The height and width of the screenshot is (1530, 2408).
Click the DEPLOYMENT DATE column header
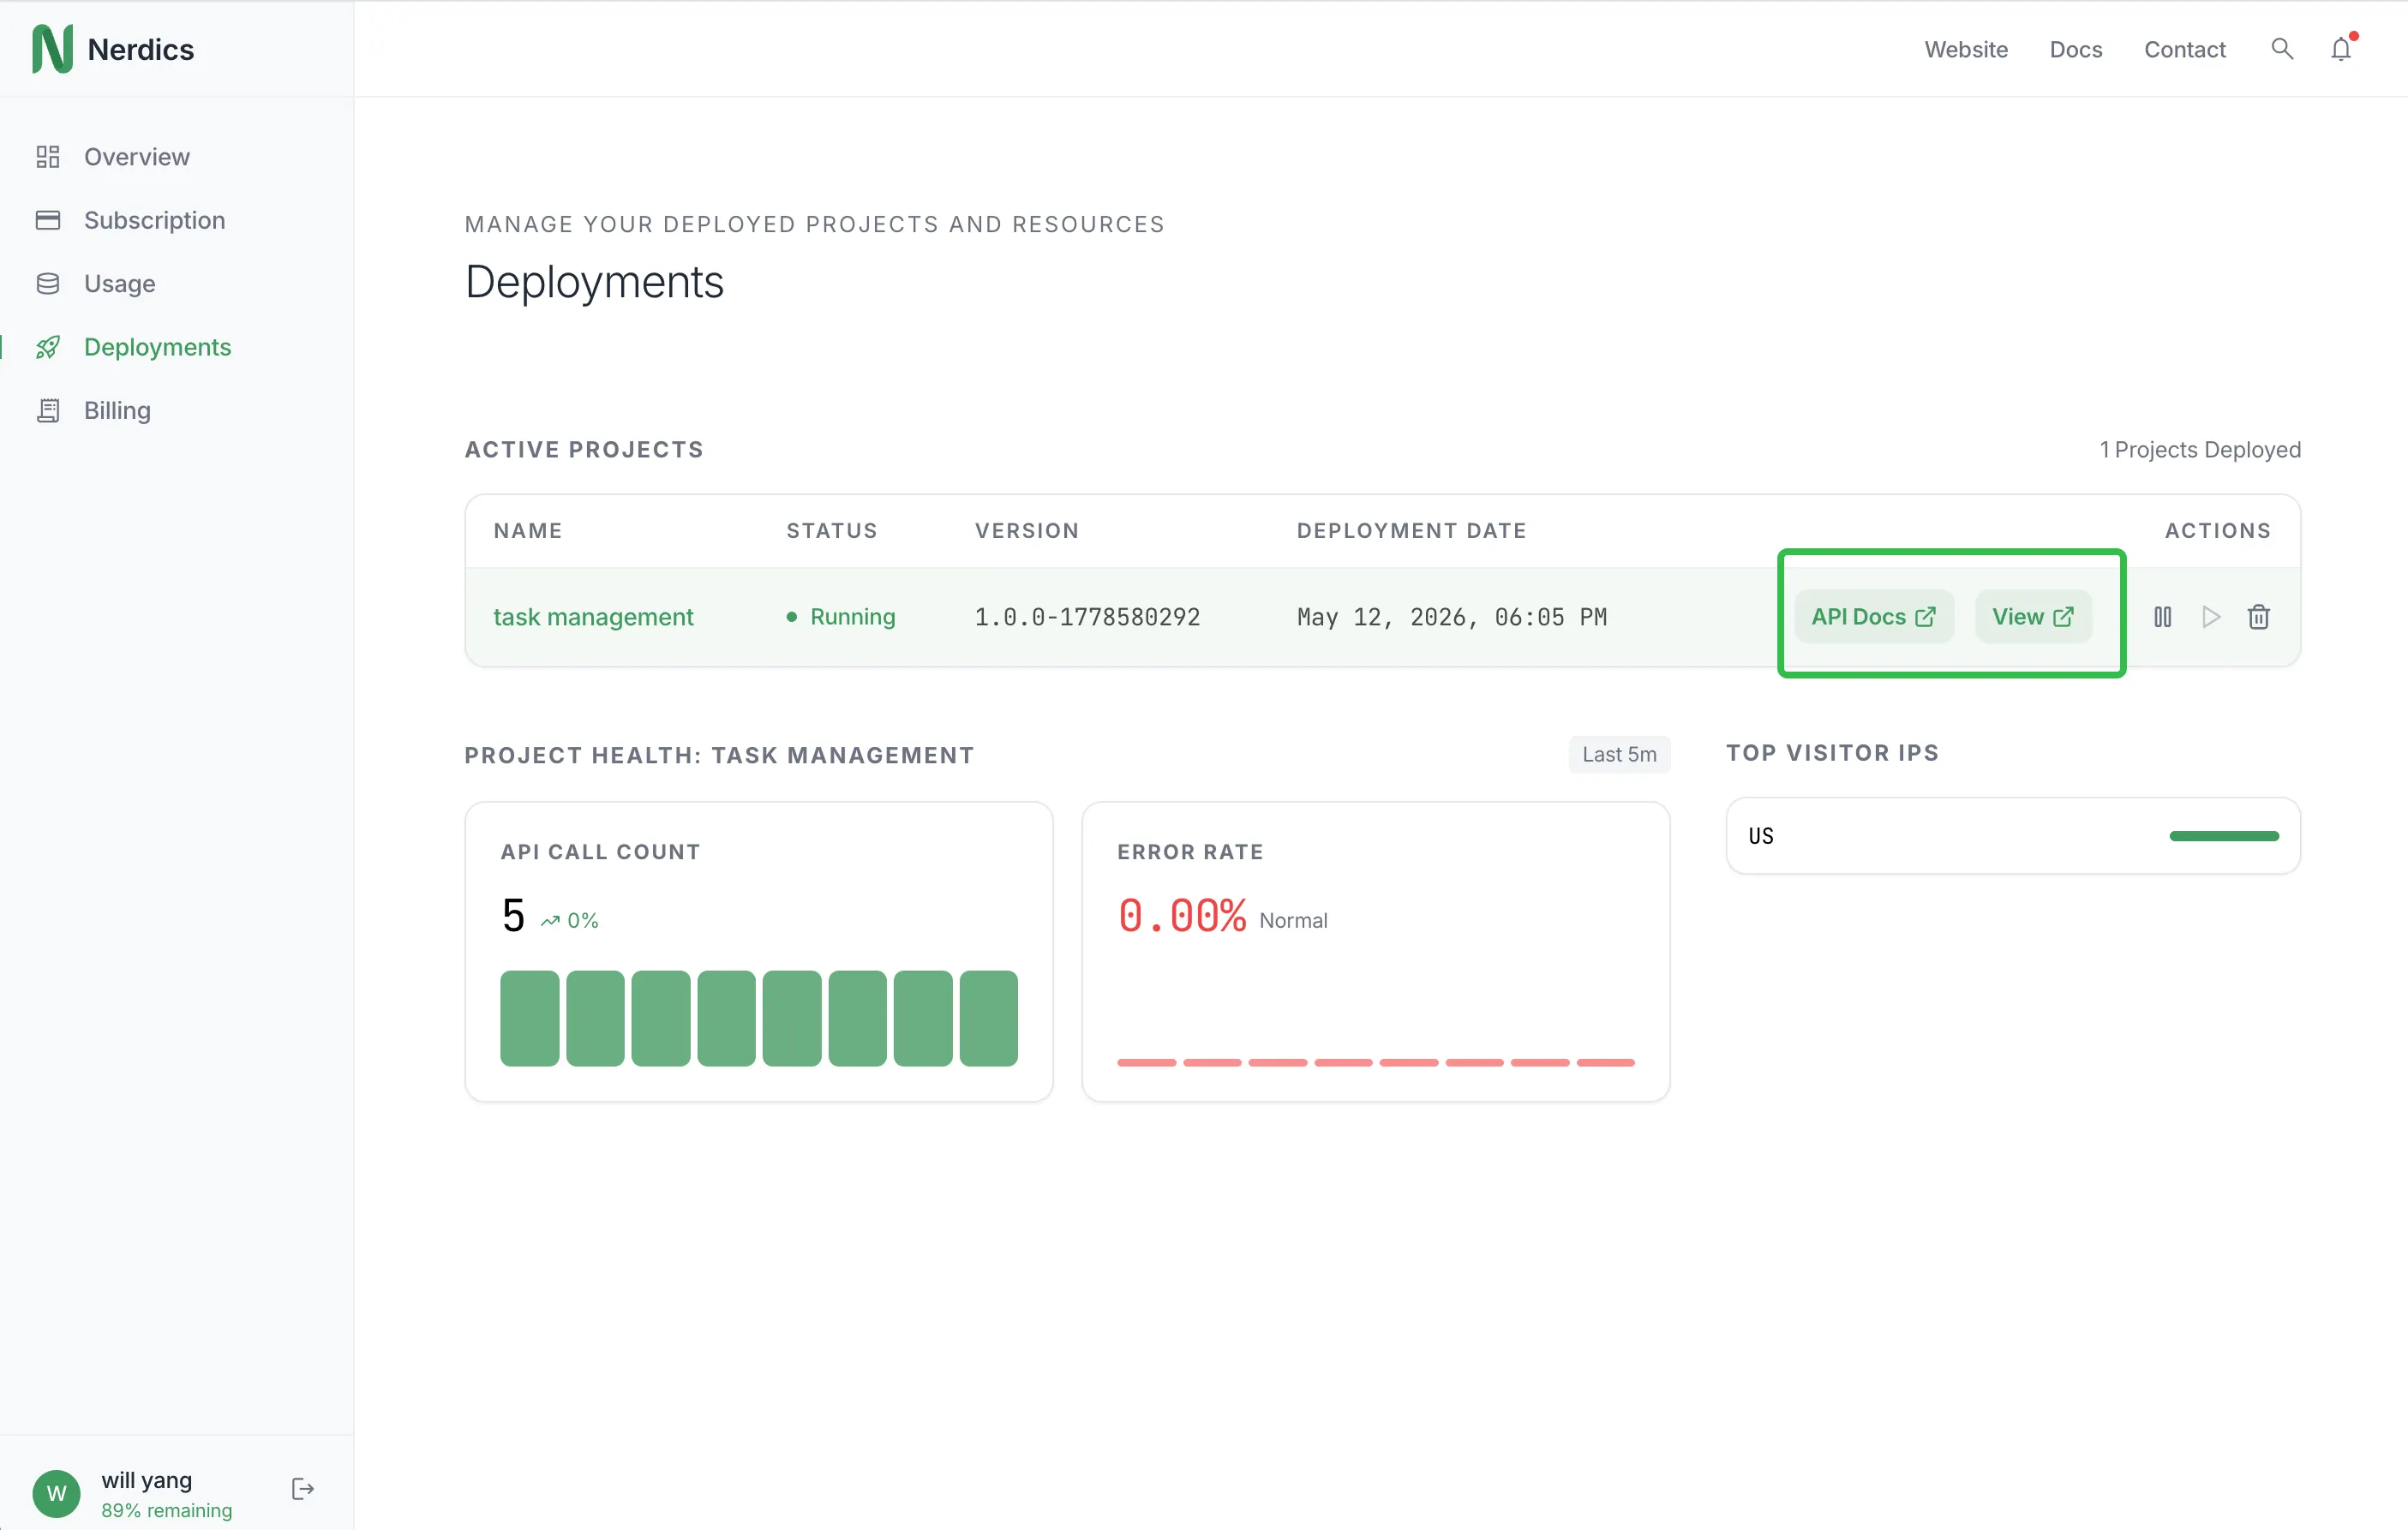tap(1412, 531)
